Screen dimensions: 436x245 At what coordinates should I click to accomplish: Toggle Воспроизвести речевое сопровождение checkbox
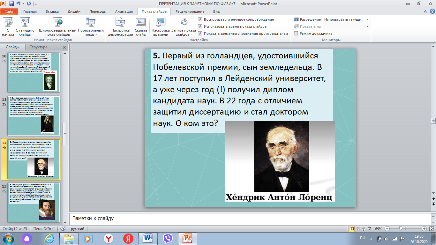[200, 19]
